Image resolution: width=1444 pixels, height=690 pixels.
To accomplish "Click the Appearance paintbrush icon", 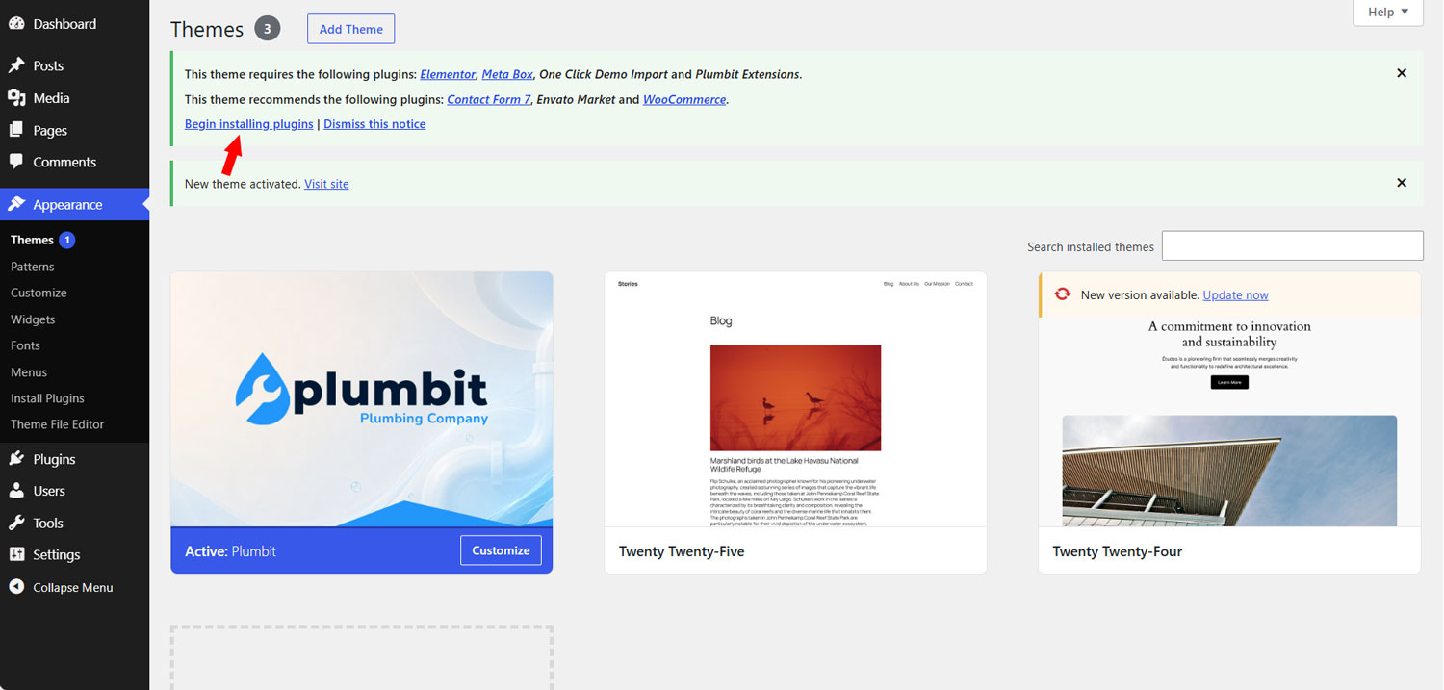I will [x=16, y=204].
